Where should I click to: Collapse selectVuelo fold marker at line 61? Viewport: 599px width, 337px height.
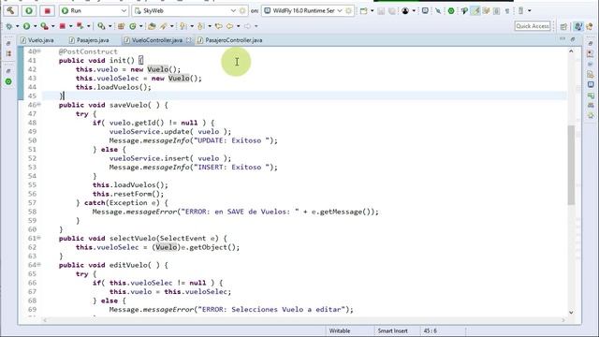[39, 238]
